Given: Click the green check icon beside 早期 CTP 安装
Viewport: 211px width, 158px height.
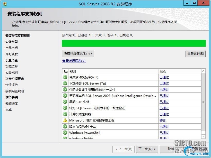Looking at the screenshot, I should click(x=65, y=102).
